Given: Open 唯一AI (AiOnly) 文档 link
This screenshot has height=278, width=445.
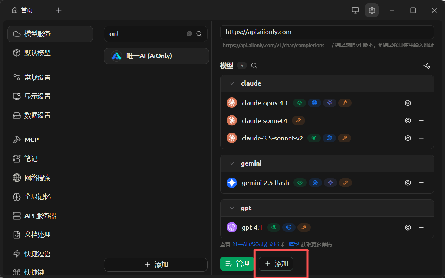Looking at the screenshot, I should coord(256,245).
